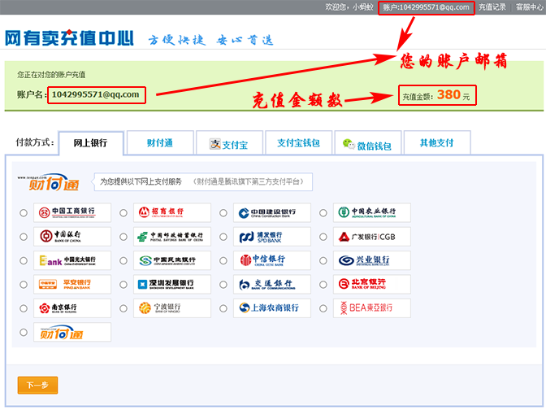
Task: Select the 招商银行 radio button
Action: click(x=123, y=212)
